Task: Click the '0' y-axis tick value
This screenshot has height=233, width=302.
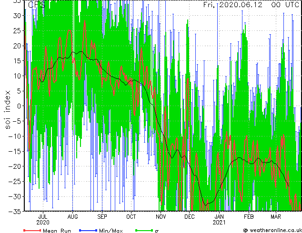Action: tap(19, 106)
